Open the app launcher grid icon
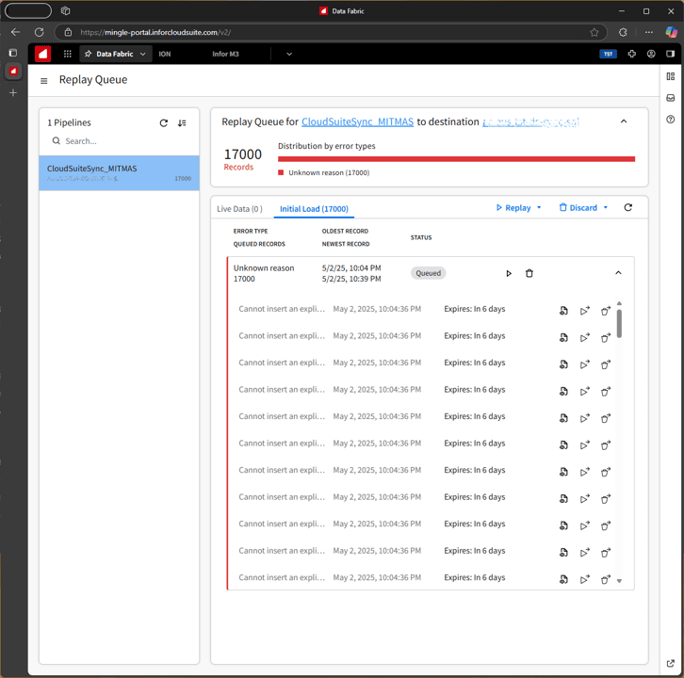This screenshot has height=678, width=684. 67,54
